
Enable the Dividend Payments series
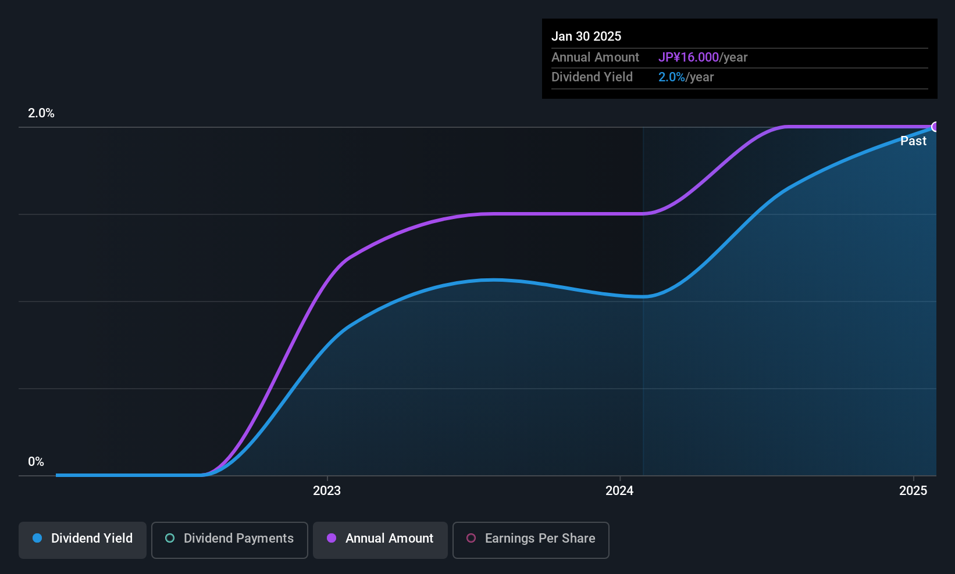(230, 540)
